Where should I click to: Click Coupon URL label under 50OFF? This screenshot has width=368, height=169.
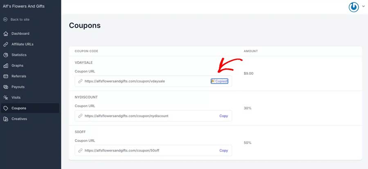click(85, 141)
